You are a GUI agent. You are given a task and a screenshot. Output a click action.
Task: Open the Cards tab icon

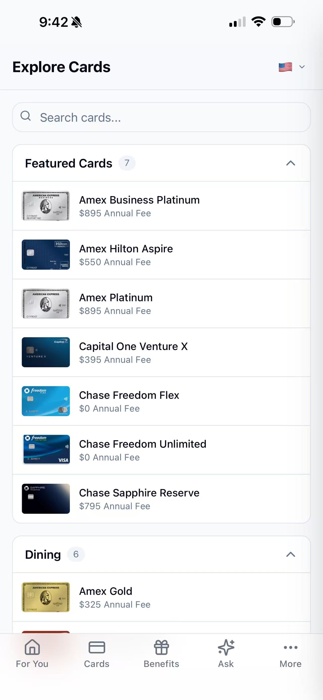(x=97, y=647)
